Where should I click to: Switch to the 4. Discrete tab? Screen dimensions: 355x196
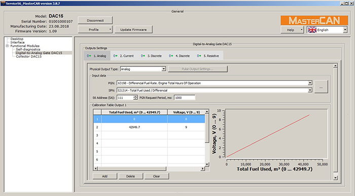[180, 56]
